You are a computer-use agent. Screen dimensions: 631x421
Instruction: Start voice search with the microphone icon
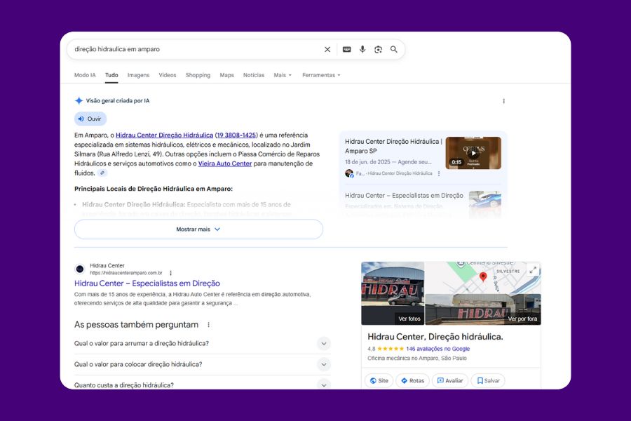click(362, 49)
